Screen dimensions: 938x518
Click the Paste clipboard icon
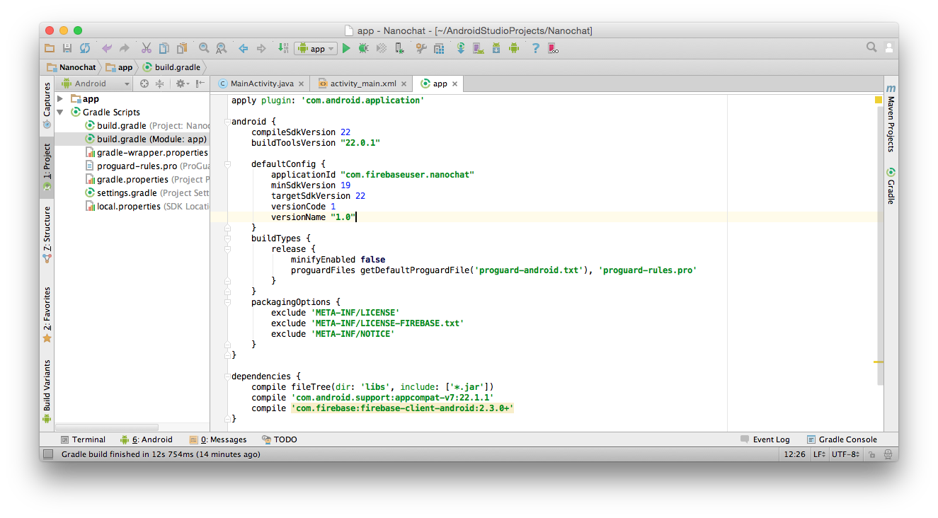click(182, 48)
